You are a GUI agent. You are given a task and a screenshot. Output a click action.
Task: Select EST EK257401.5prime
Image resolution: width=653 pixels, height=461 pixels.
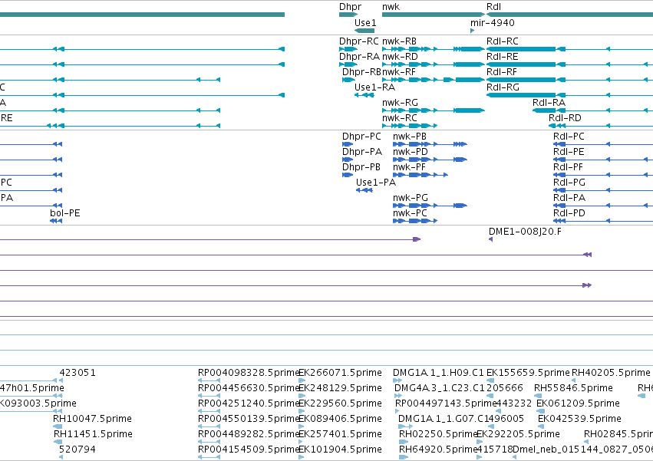pos(302,442)
